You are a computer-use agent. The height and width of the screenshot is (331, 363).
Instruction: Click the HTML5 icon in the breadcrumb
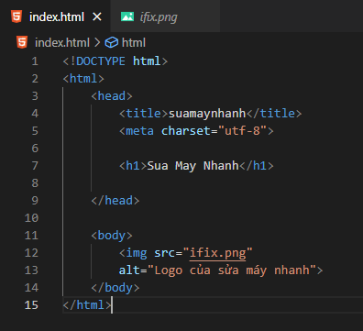click(x=22, y=42)
